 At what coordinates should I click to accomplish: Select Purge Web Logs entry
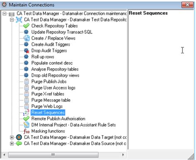47,106
